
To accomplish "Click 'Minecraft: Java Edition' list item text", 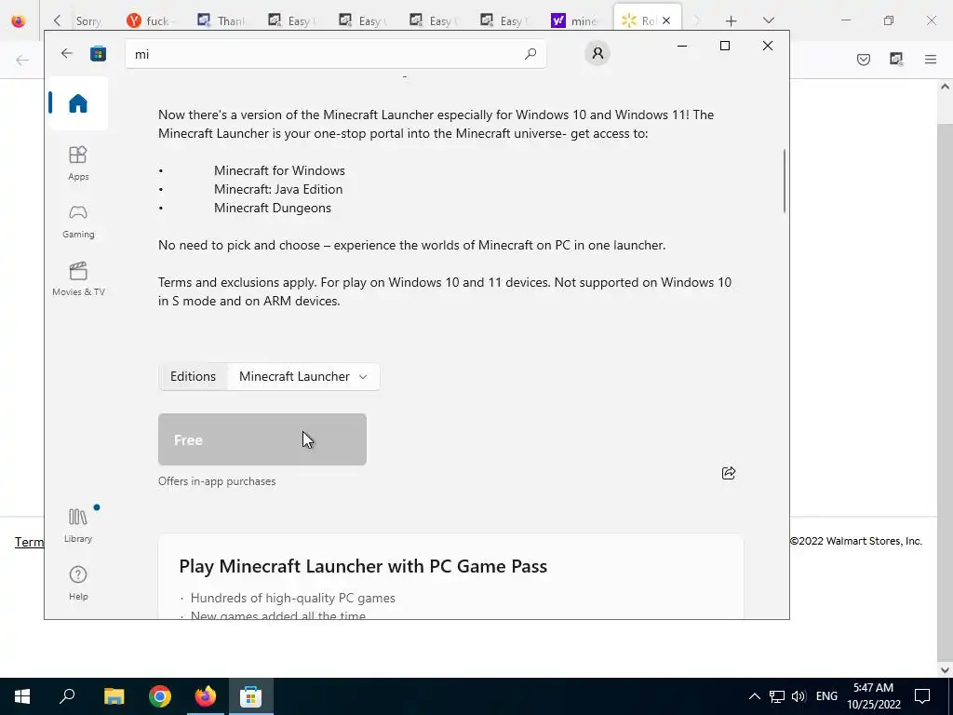I will click(x=278, y=189).
